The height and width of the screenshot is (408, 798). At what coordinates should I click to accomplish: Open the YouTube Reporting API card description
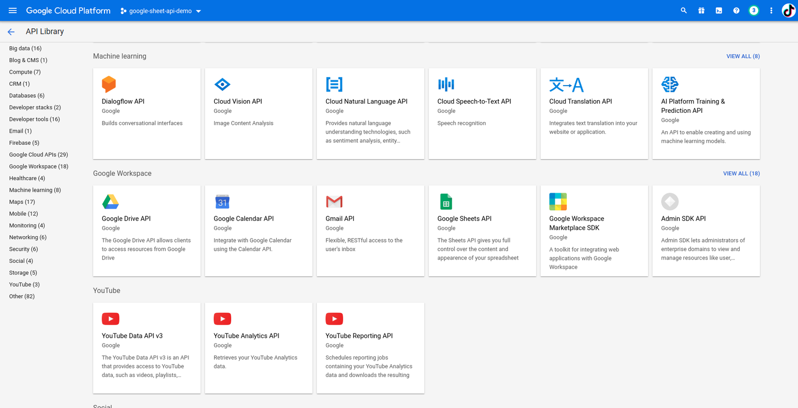pos(369,366)
